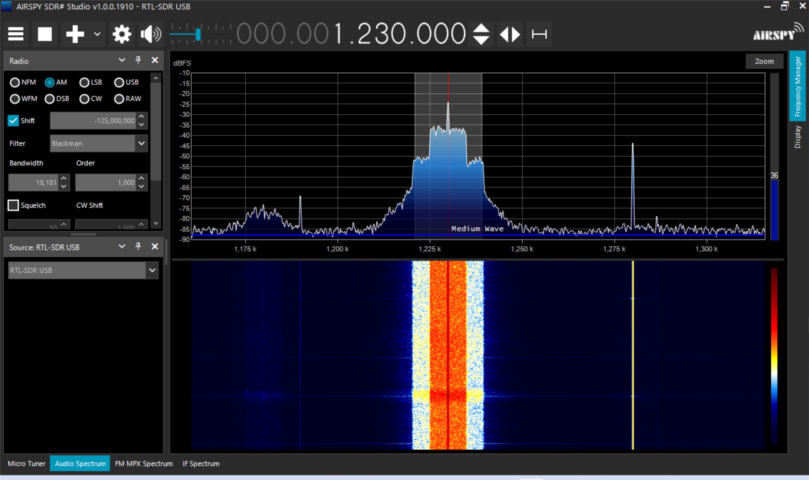This screenshot has width=809, height=480.
Task: Switch demodulation to WFM
Action: tap(14, 99)
